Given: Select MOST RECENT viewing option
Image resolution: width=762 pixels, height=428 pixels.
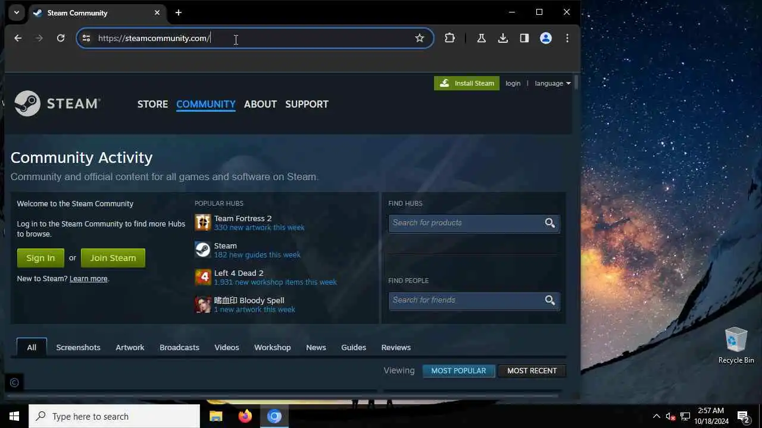Looking at the screenshot, I should [x=532, y=370].
